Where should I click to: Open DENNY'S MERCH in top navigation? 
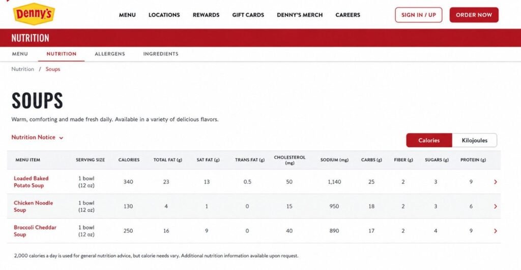[x=300, y=15]
